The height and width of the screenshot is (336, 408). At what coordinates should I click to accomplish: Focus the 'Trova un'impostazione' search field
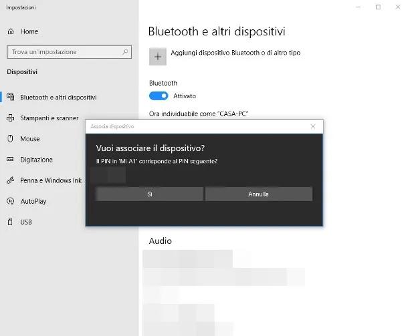click(x=69, y=52)
